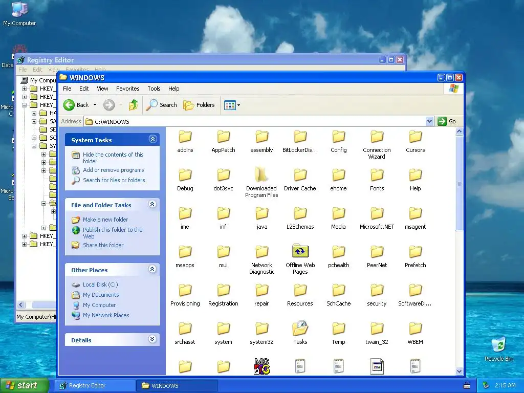The width and height of the screenshot is (524, 393).
Task: Select the Temp folder icon
Action: coord(339,329)
